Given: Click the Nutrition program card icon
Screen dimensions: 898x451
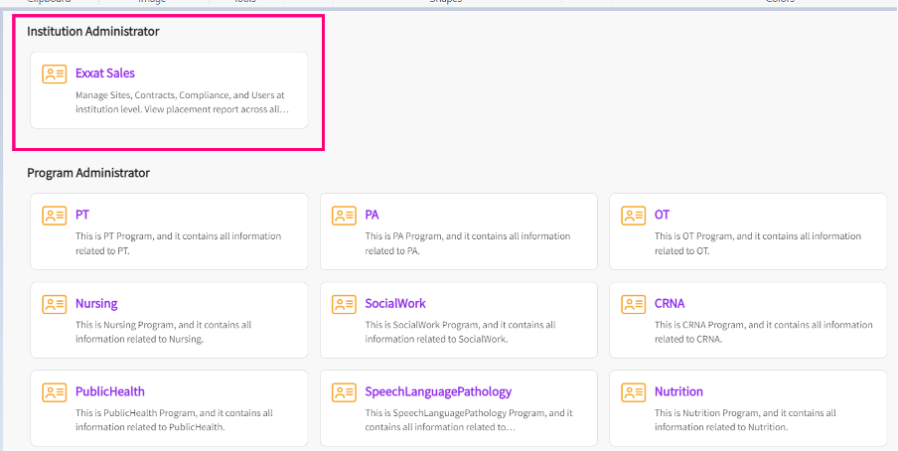Looking at the screenshot, I should point(633,392).
